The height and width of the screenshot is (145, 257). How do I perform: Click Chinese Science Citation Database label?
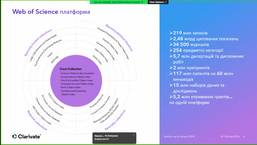48,110
